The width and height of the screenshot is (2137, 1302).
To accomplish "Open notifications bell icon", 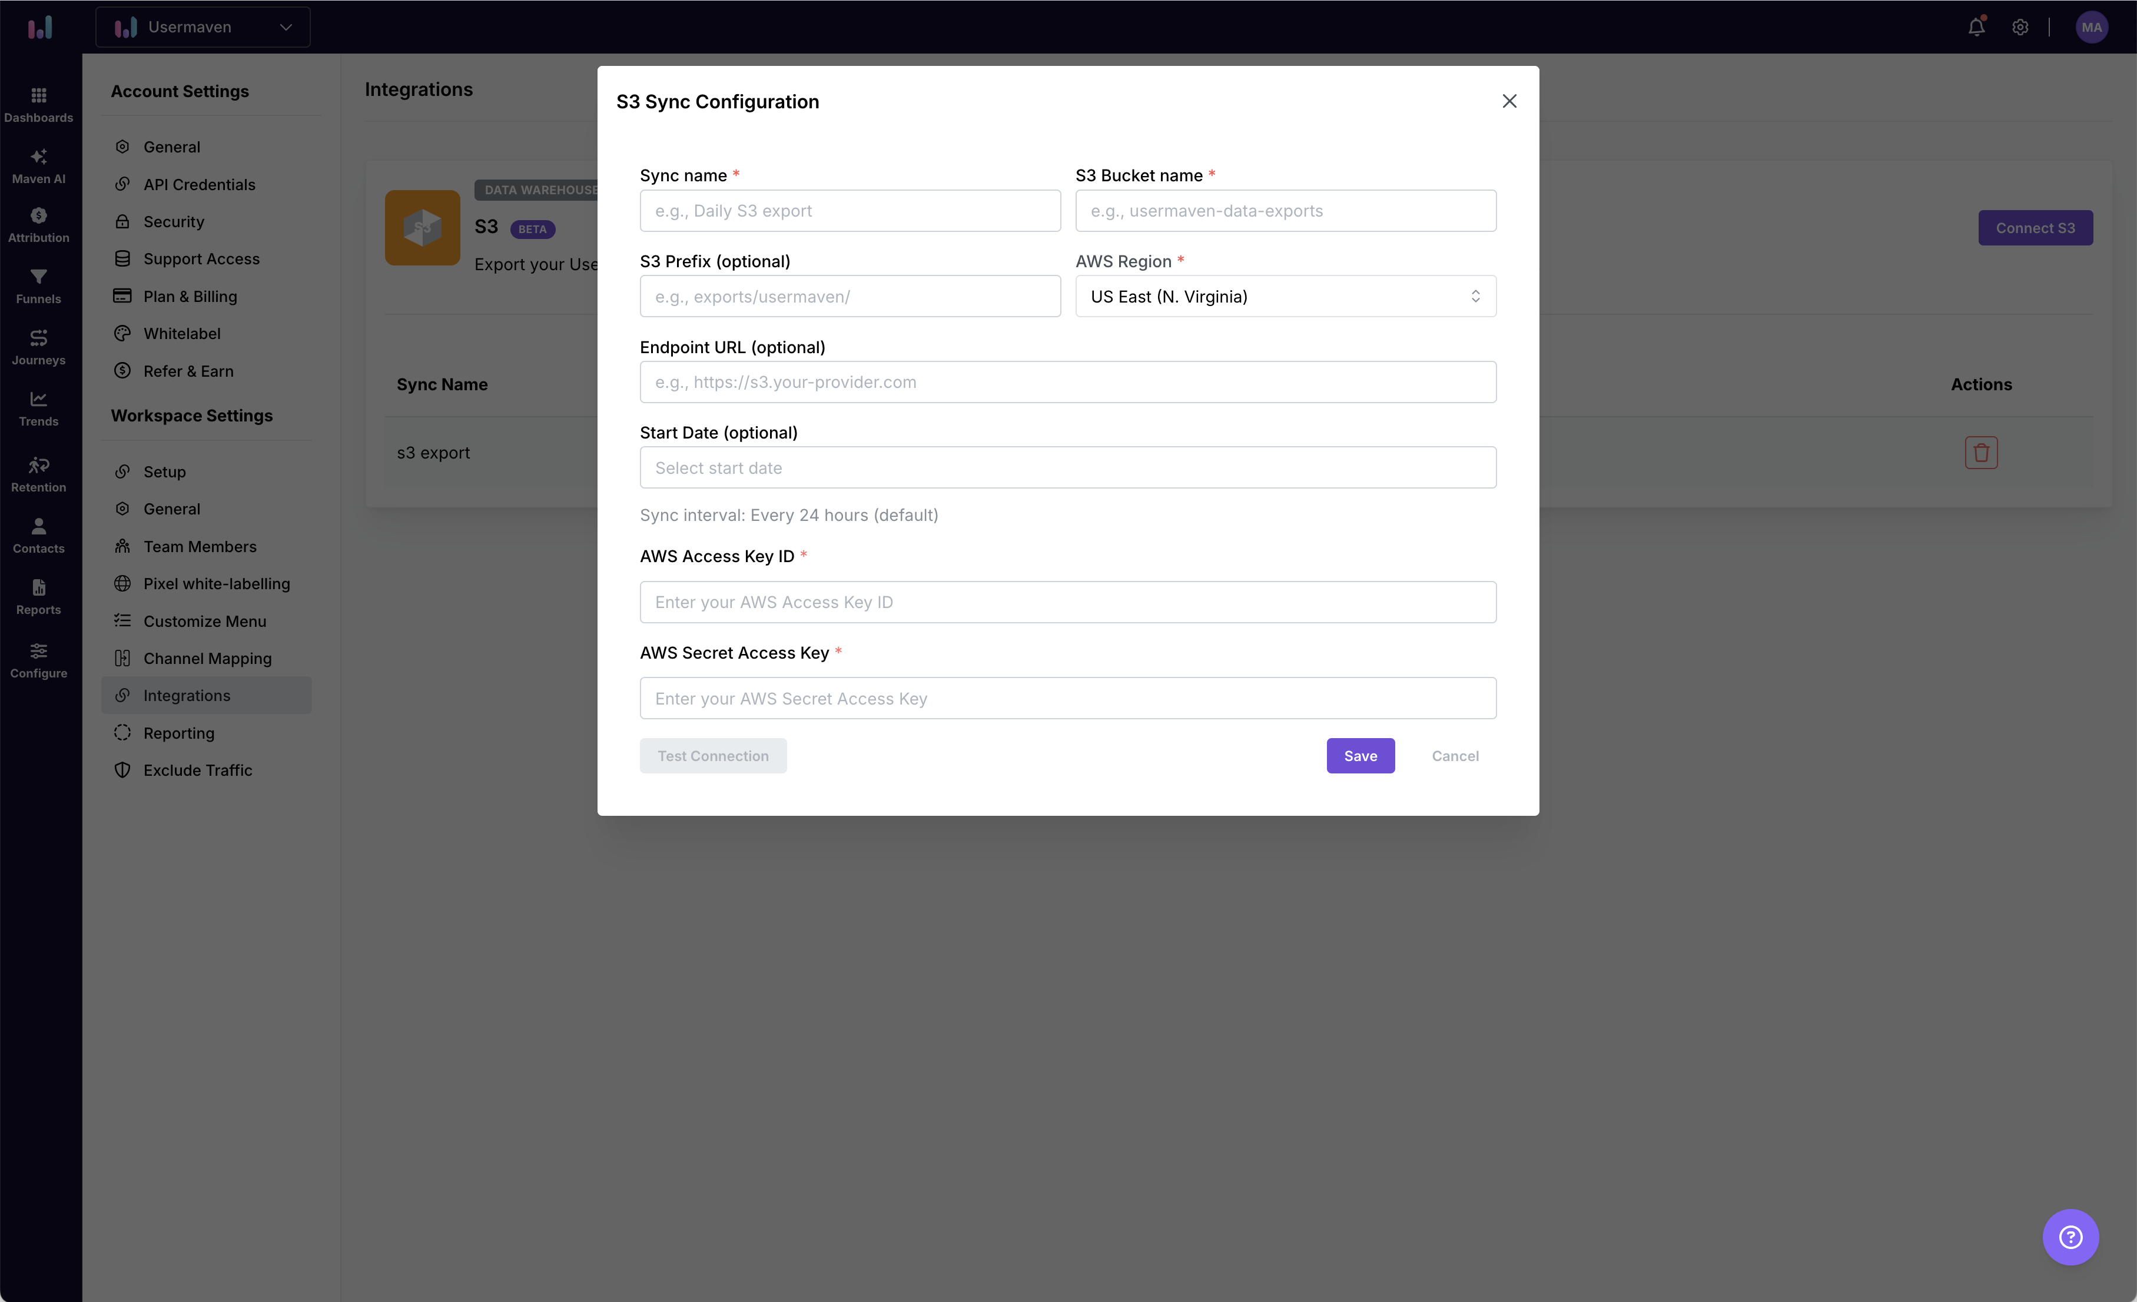I will (x=1976, y=27).
